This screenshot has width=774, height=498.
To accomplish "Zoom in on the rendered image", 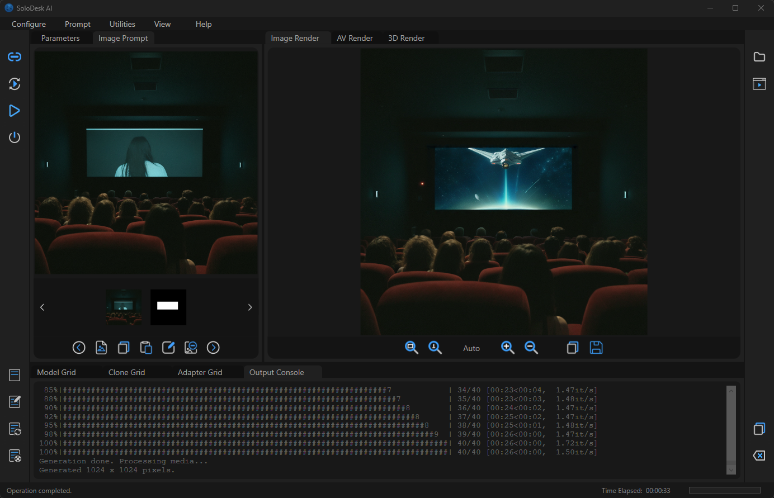I will click(x=508, y=348).
